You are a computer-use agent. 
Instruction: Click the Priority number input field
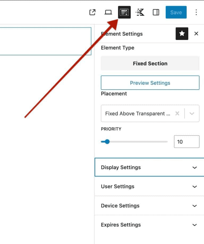click(x=186, y=142)
